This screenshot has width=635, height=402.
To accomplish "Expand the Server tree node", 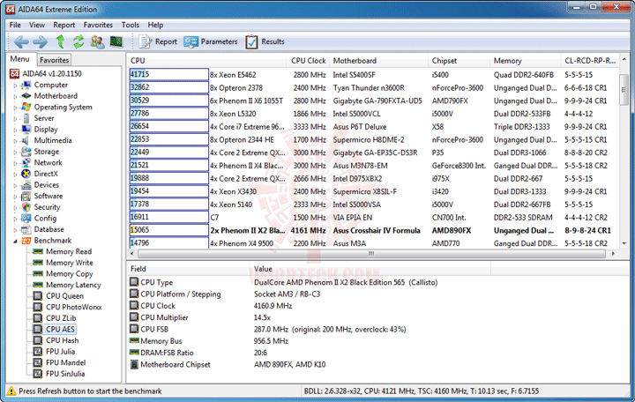I will pyautogui.click(x=15, y=119).
